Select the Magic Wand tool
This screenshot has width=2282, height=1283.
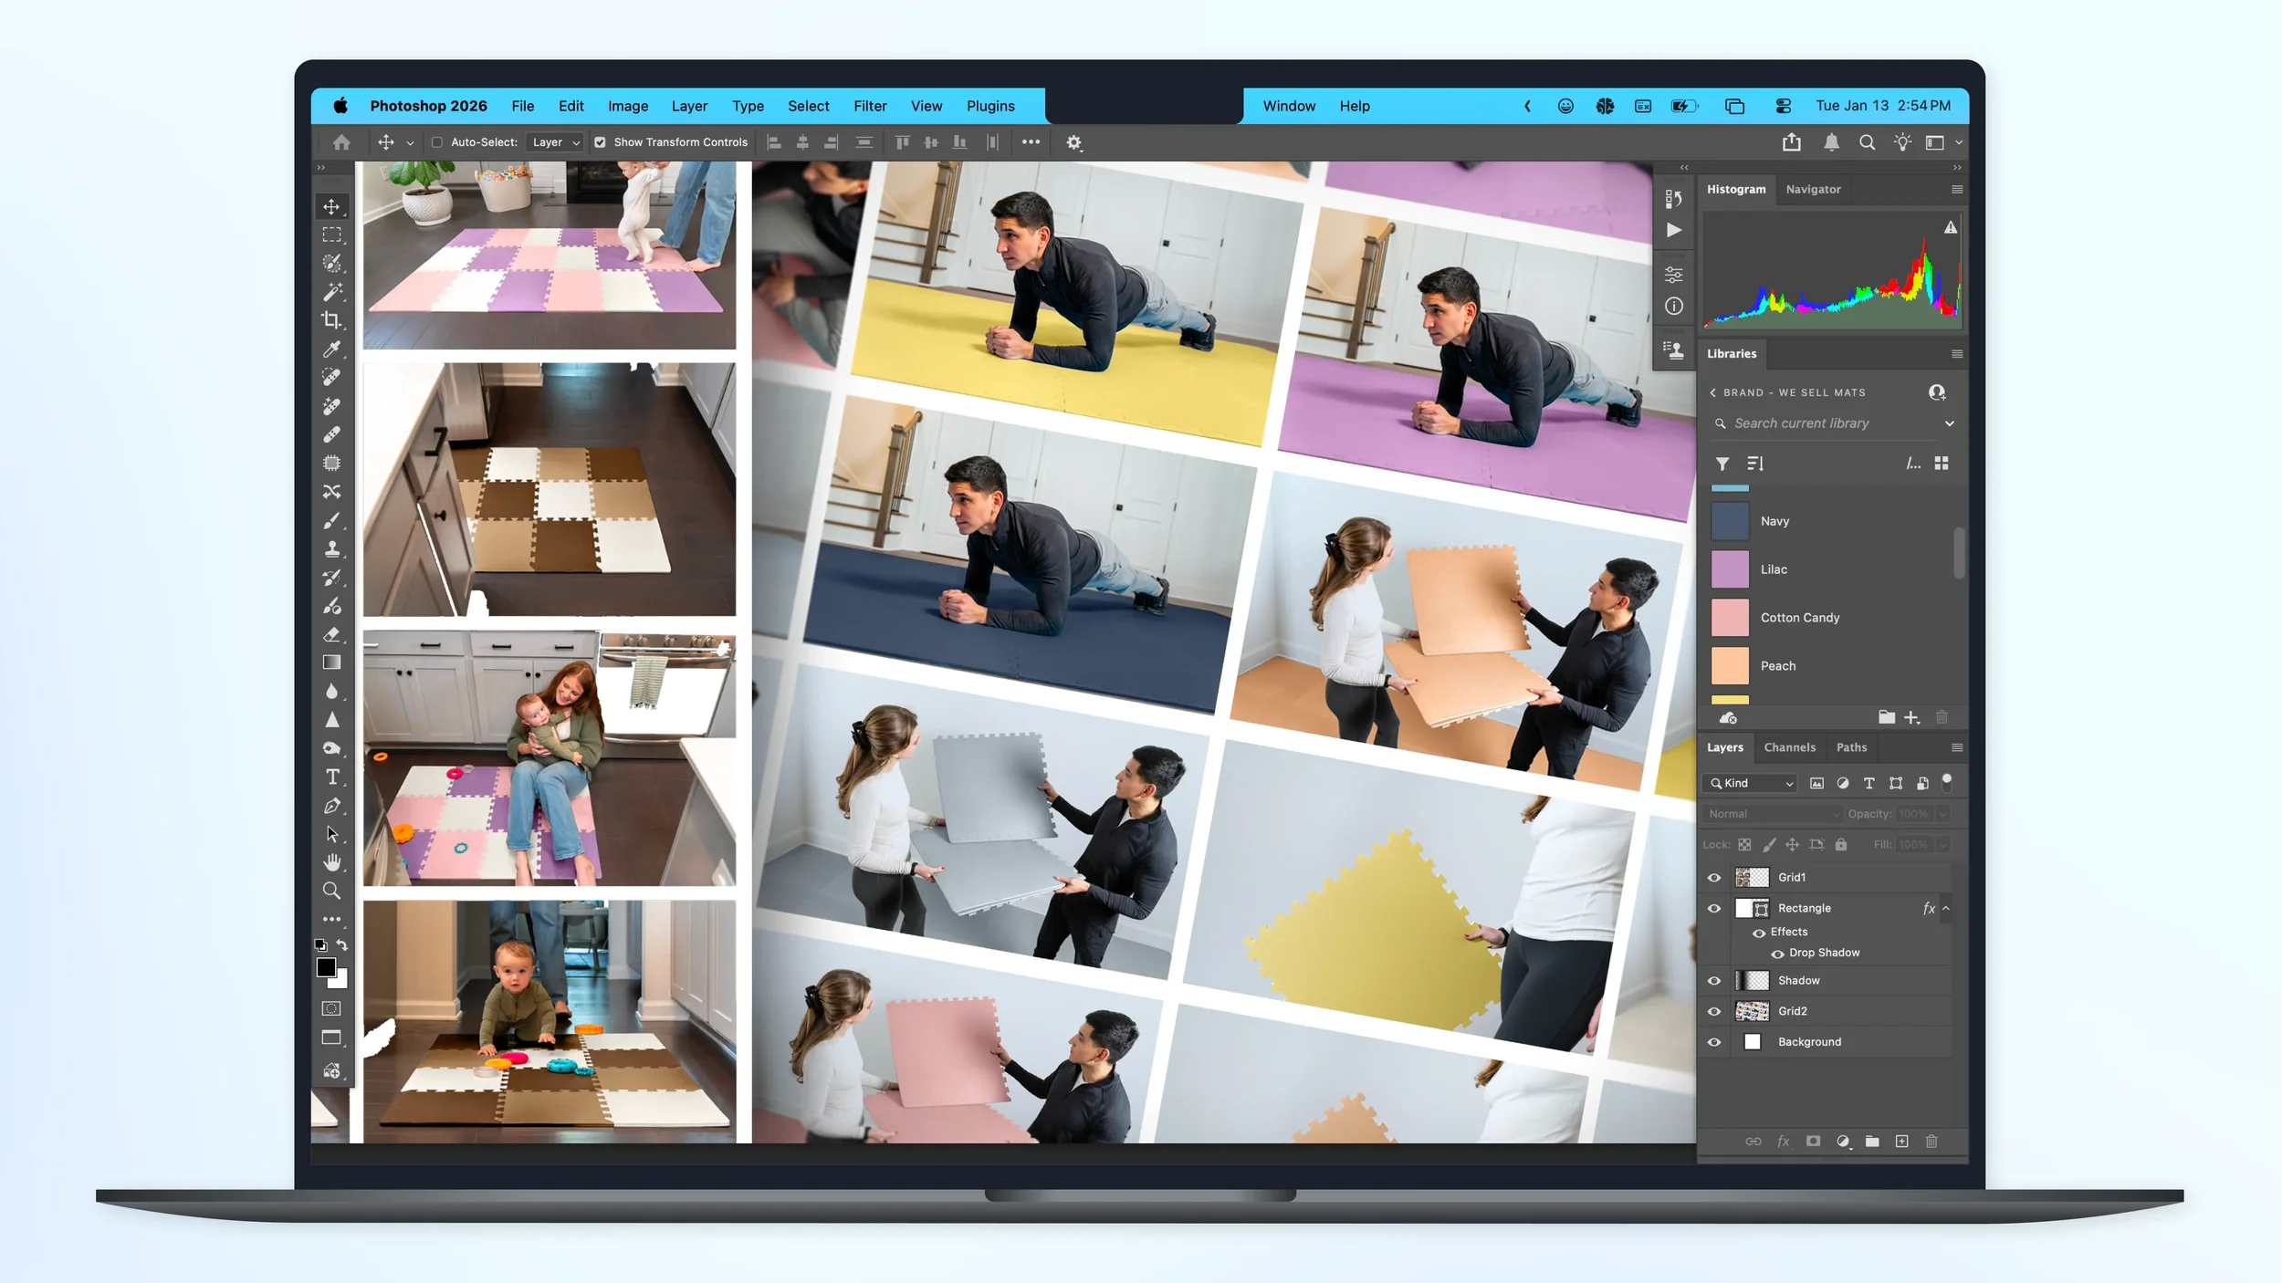coord(332,292)
